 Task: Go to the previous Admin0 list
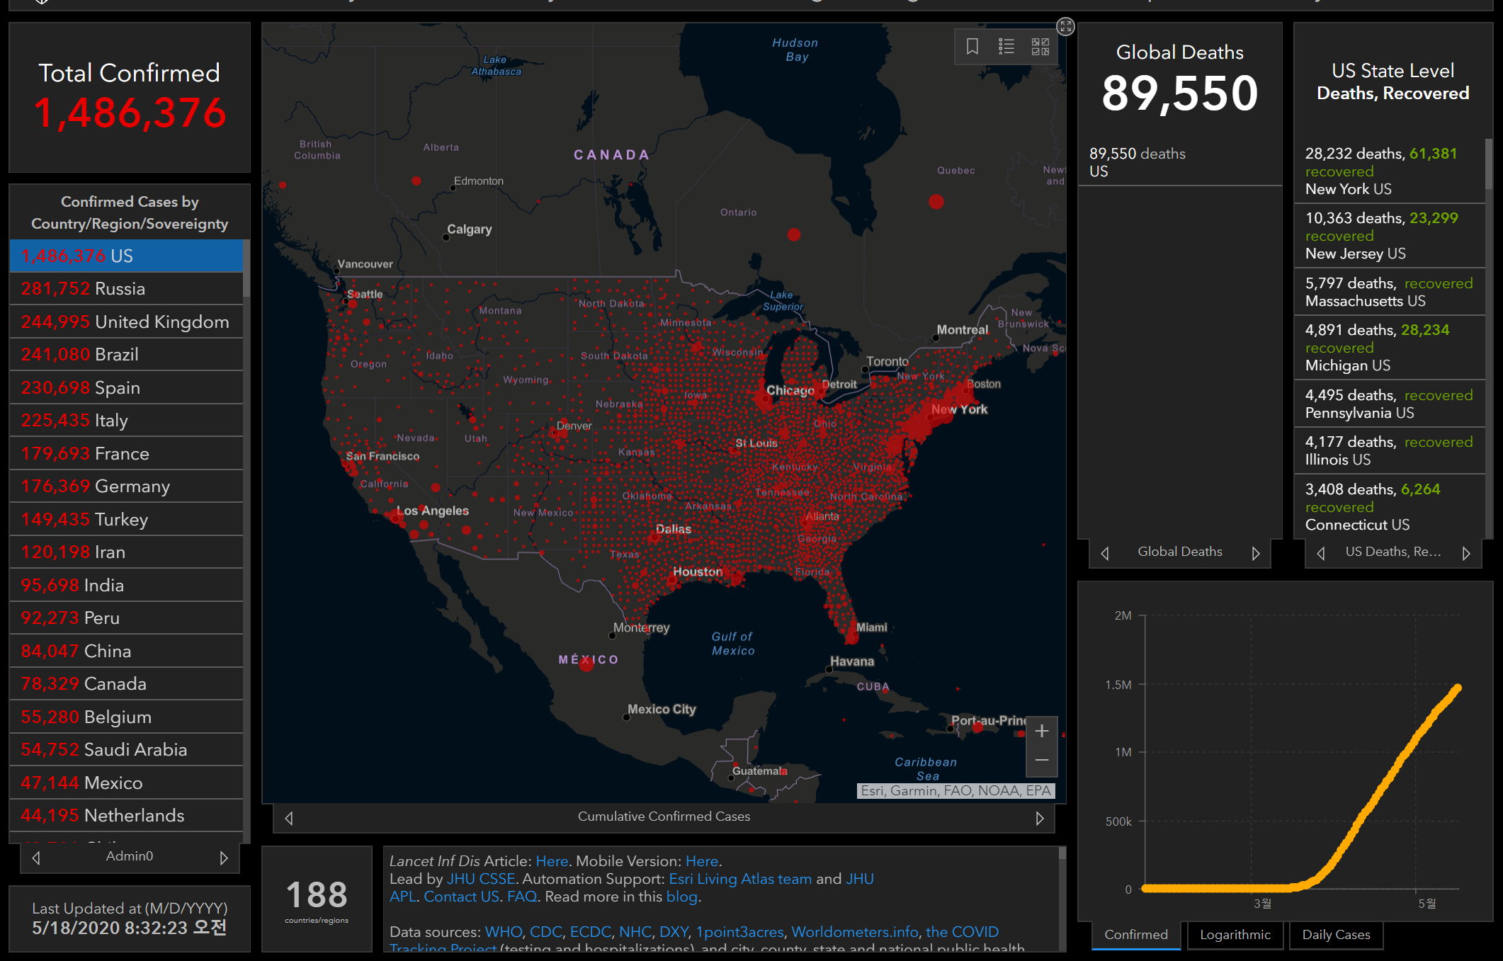[36, 858]
